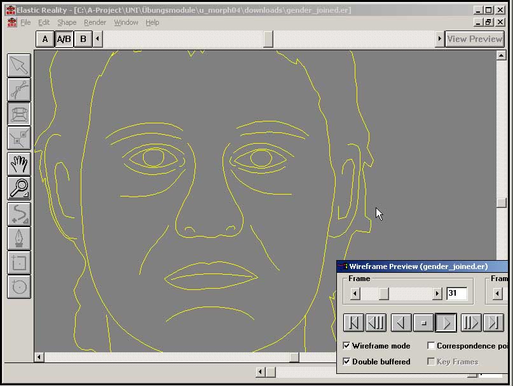Screen dimensions: 513x386
Task: Switch to A/B roll view
Action: 64,39
